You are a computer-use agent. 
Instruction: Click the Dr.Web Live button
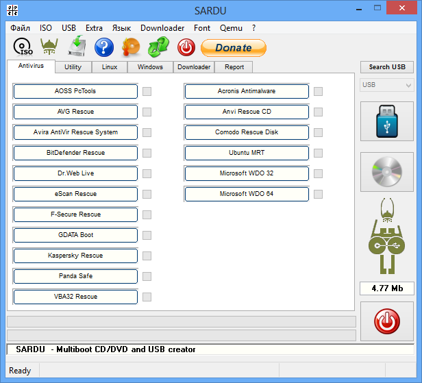(x=75, y=173)
